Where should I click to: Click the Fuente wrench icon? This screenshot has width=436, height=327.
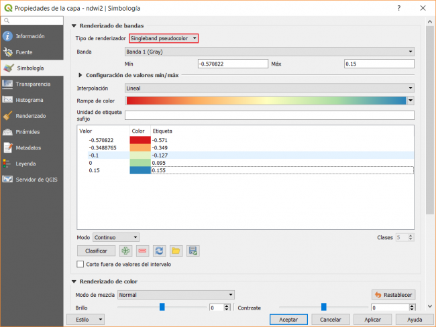pos(7,52)
